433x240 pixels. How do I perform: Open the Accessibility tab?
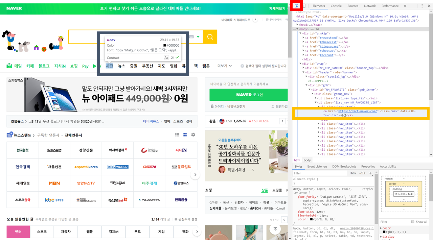[x=388, y=166]
